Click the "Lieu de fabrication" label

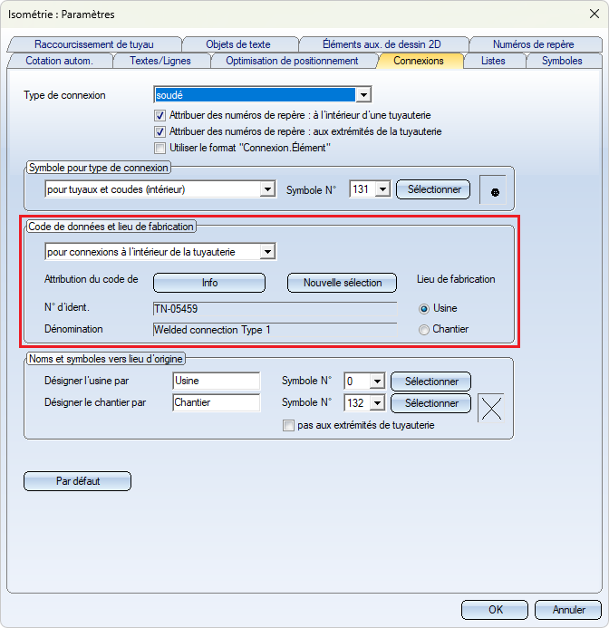coord(456,279)
